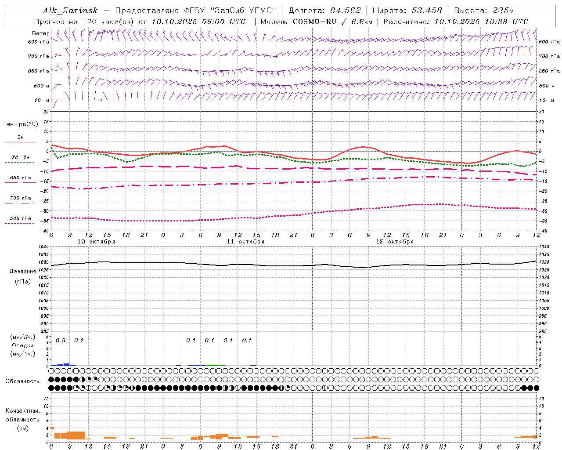
Task: Click the '850 гПа' temperature legend entry
Action: (21, 178)
